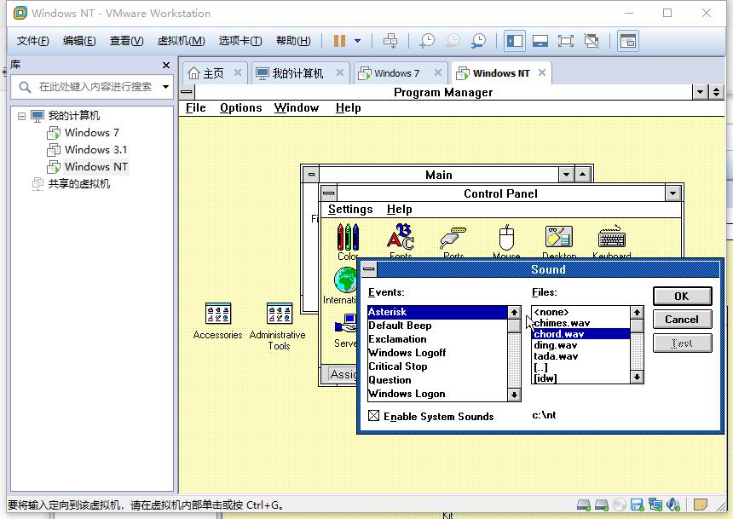Click the network adapter status bar icon
The width and height of the screenshot is (733, 519).
pyautogui.click(x=655, y=505)
